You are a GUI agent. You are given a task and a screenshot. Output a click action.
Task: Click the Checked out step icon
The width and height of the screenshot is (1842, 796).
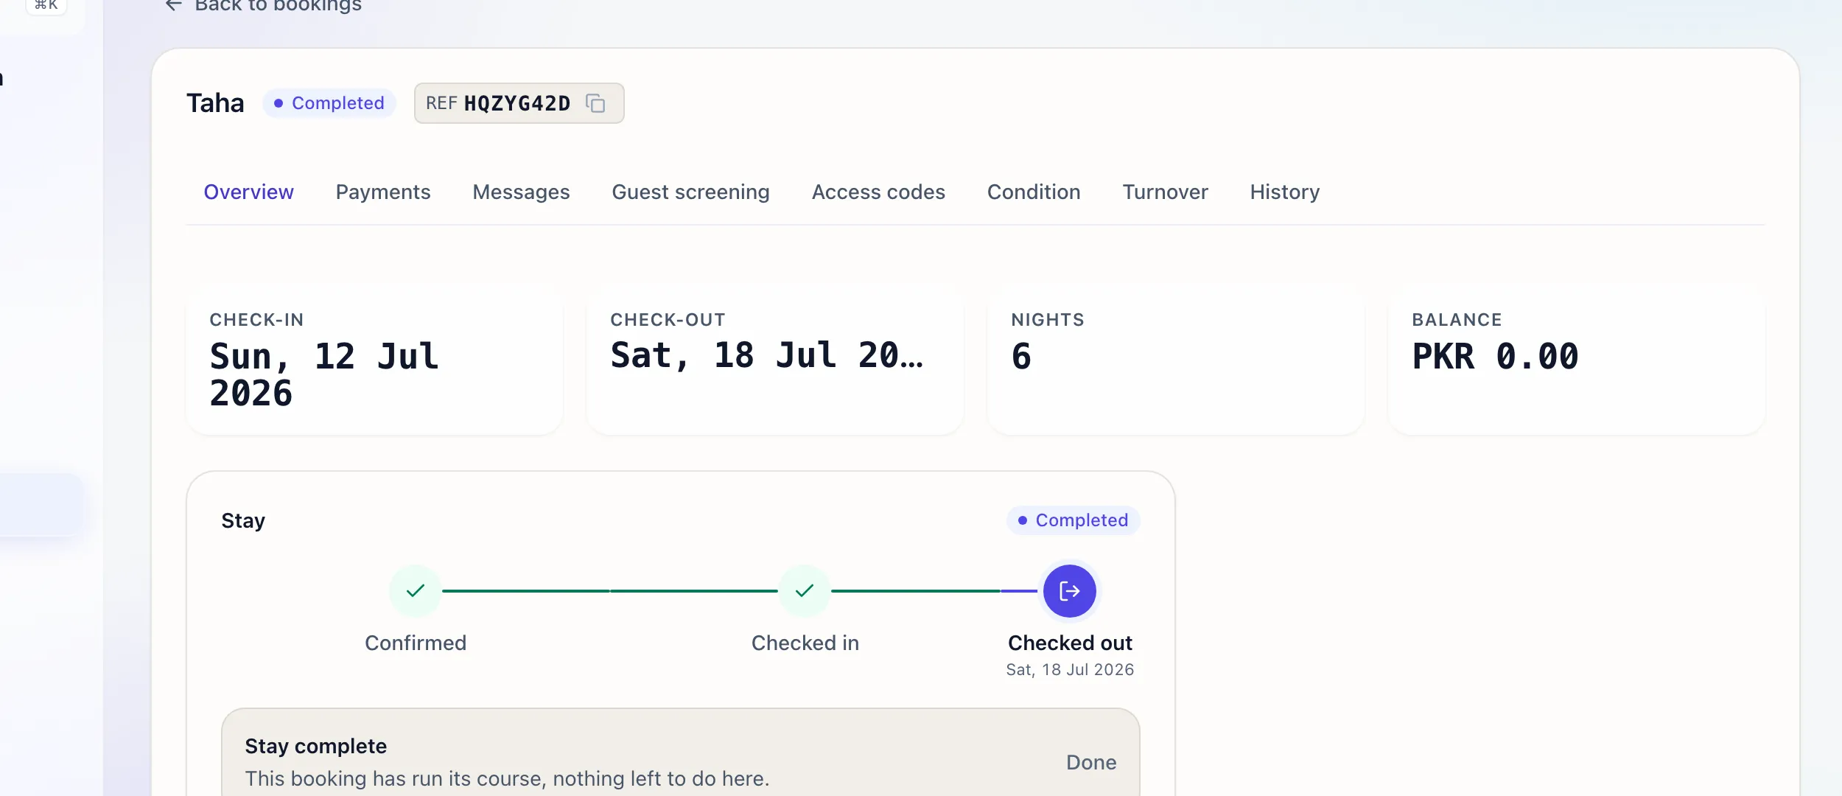coord(1070,591)
